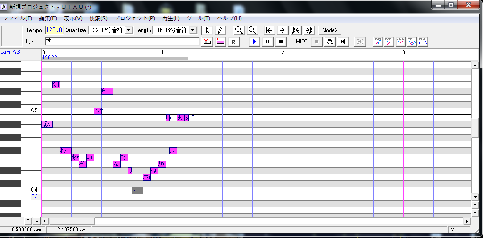The height and width of the screenshot is (238, 483).
Task: Select the pencil draw tool
Action: point(220,30)
